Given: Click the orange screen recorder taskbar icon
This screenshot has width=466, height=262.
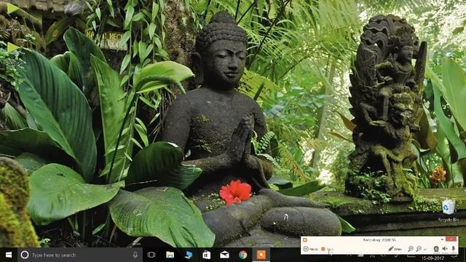Looking at the screenshot, I should tap(261, 255).
